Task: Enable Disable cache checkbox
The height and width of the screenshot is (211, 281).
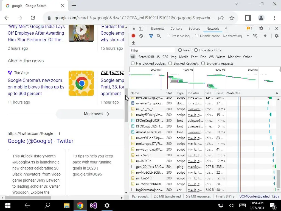Action: 197,36
